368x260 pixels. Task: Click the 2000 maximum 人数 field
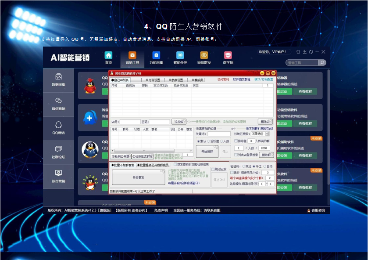(264, 148)
